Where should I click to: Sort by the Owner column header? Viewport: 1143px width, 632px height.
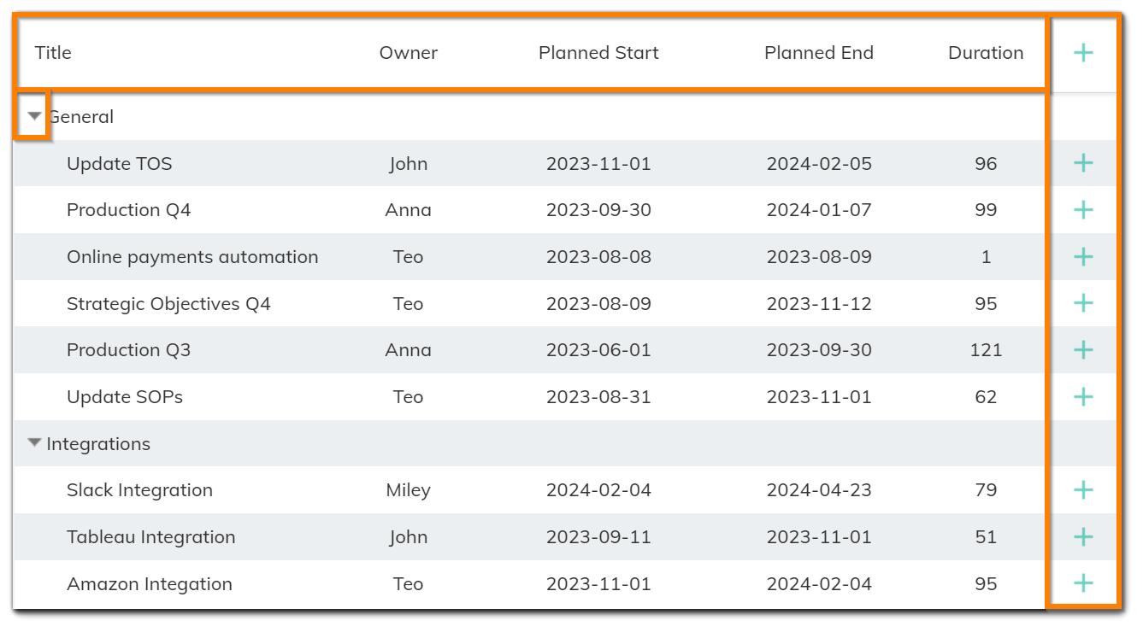point(409,53)
